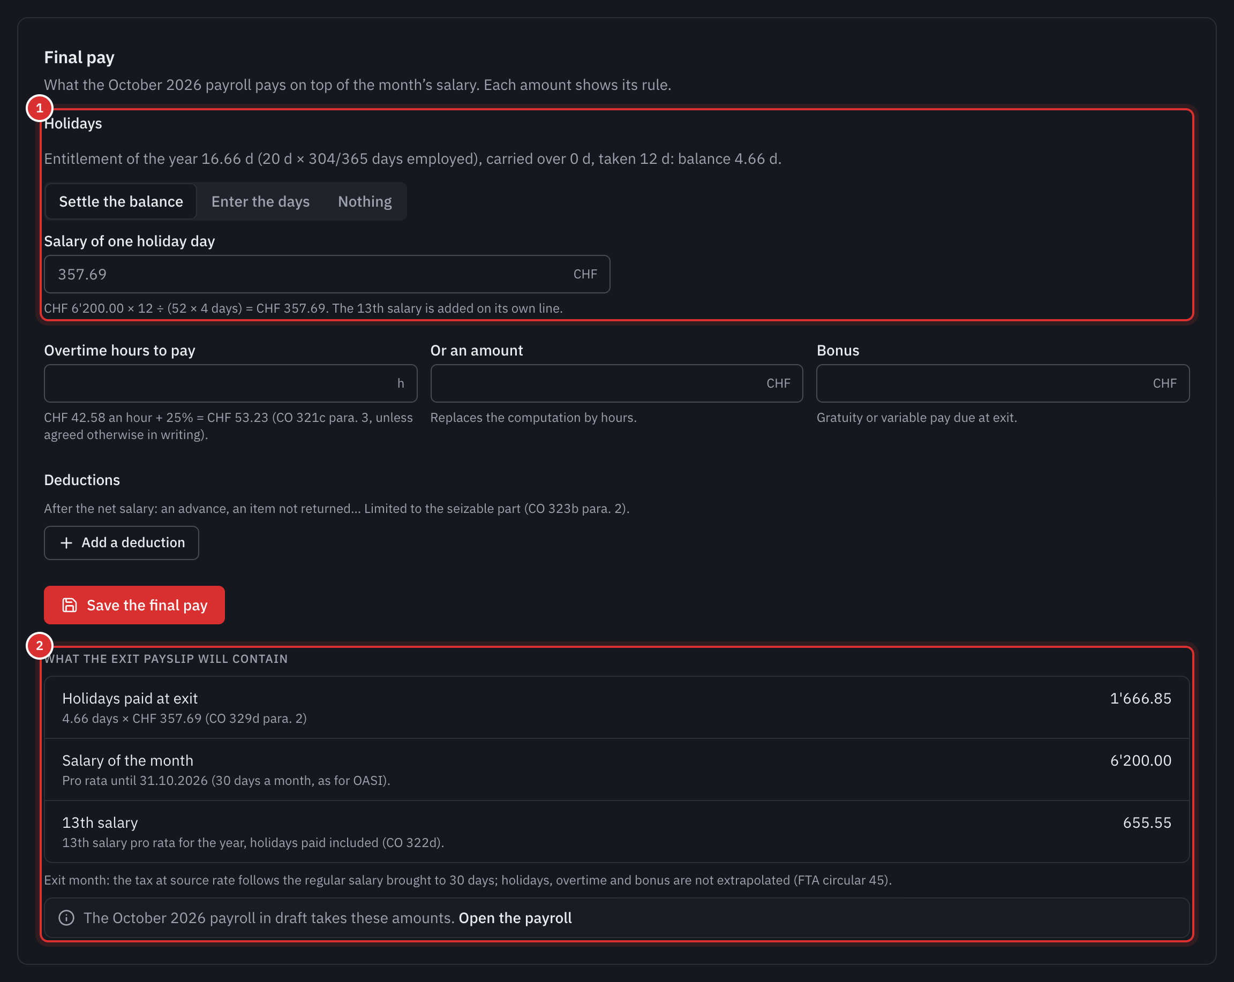Click the floppy disk save icon
This screenshot has height=982, width=1234.
tap(69, 605)
